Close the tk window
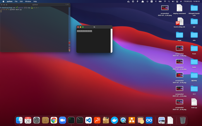202x126 pixels. (x=78, y=27)
